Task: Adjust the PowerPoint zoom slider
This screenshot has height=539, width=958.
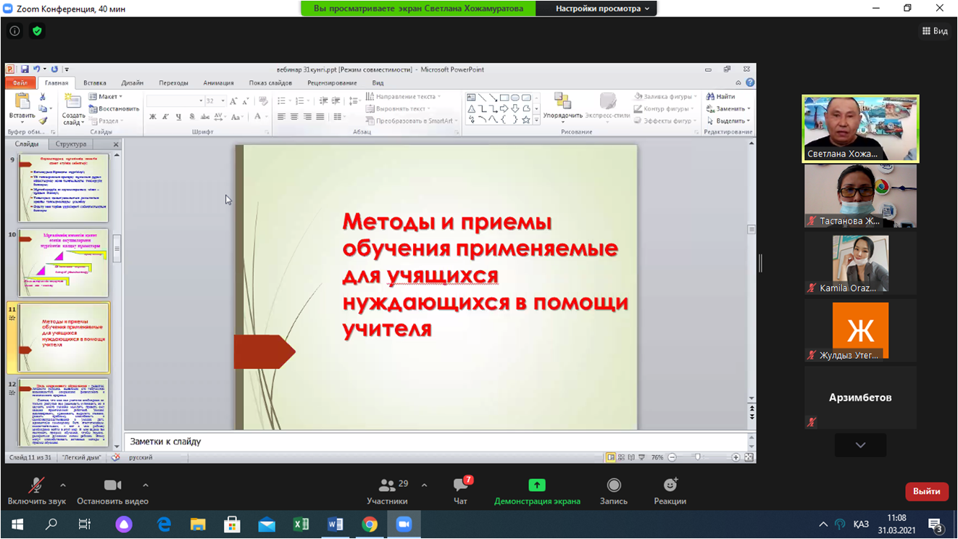Action: 698,457
